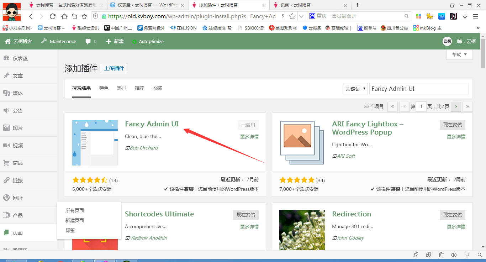Click the user avatar 云柯 in admin bar
This screenshot has height=262, width=486.
point(447,41)
